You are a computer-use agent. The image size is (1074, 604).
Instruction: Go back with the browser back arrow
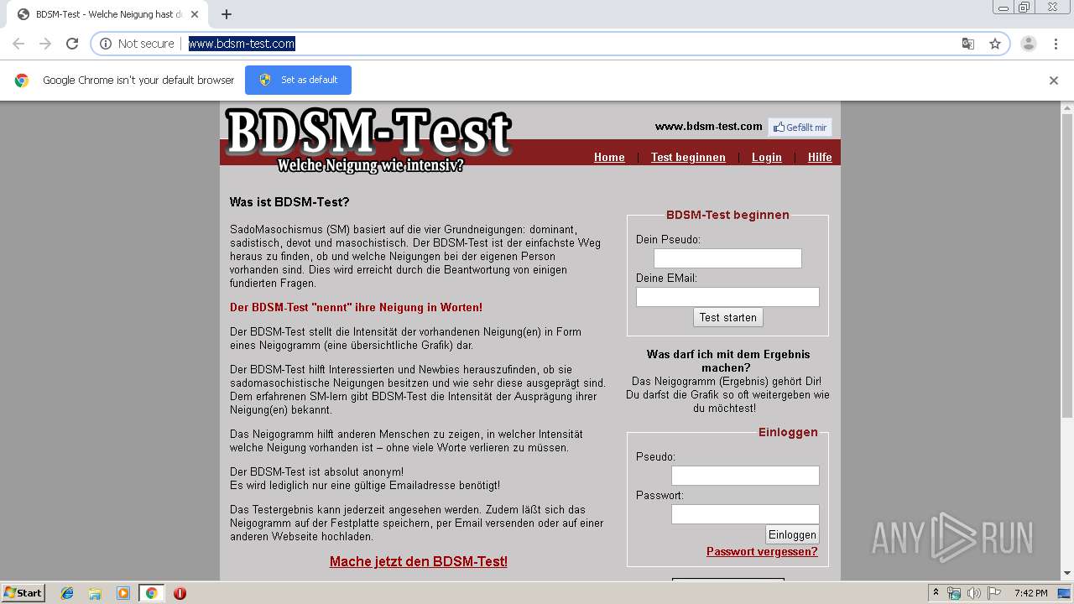18,44
